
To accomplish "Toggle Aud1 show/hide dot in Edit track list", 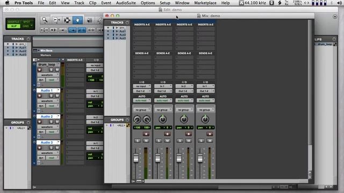I will click(x=8, y=48).
